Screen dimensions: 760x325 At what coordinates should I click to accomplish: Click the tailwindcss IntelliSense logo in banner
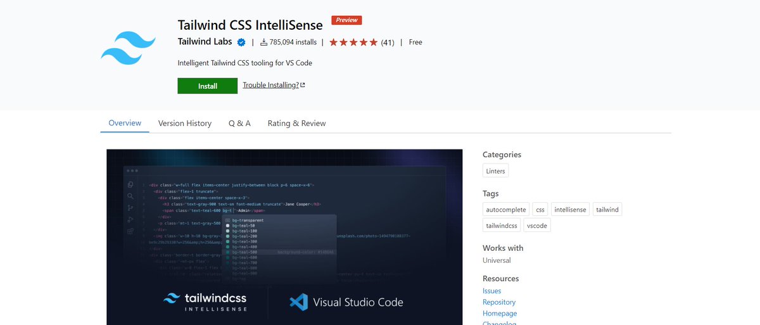205,301
